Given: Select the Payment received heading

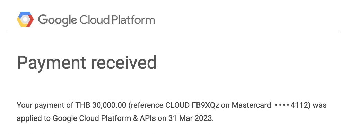Looking at the screenshot, I should point(87,63).
